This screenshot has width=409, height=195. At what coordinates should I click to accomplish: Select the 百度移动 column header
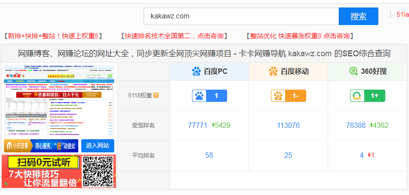click(289, 72)
